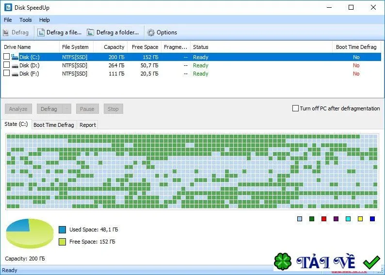Open the Tools menu

(x=26, y=20)
